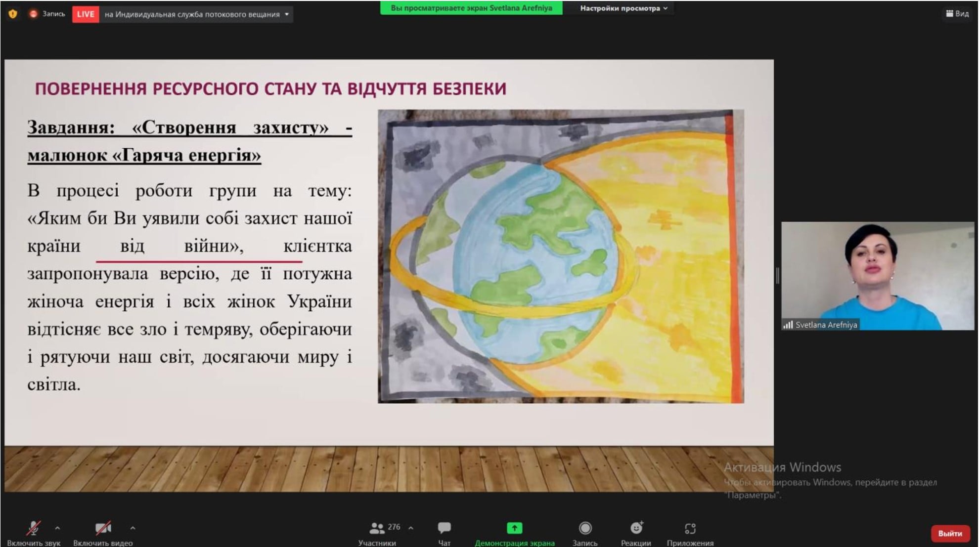Expand audio options arrow beside microphone
The width and height of the screenshot is (980, 547).
point(57,528)
